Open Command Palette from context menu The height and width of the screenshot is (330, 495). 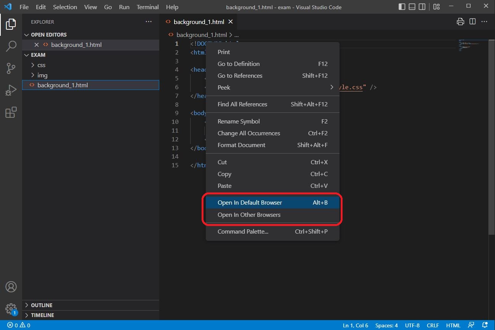272,231
